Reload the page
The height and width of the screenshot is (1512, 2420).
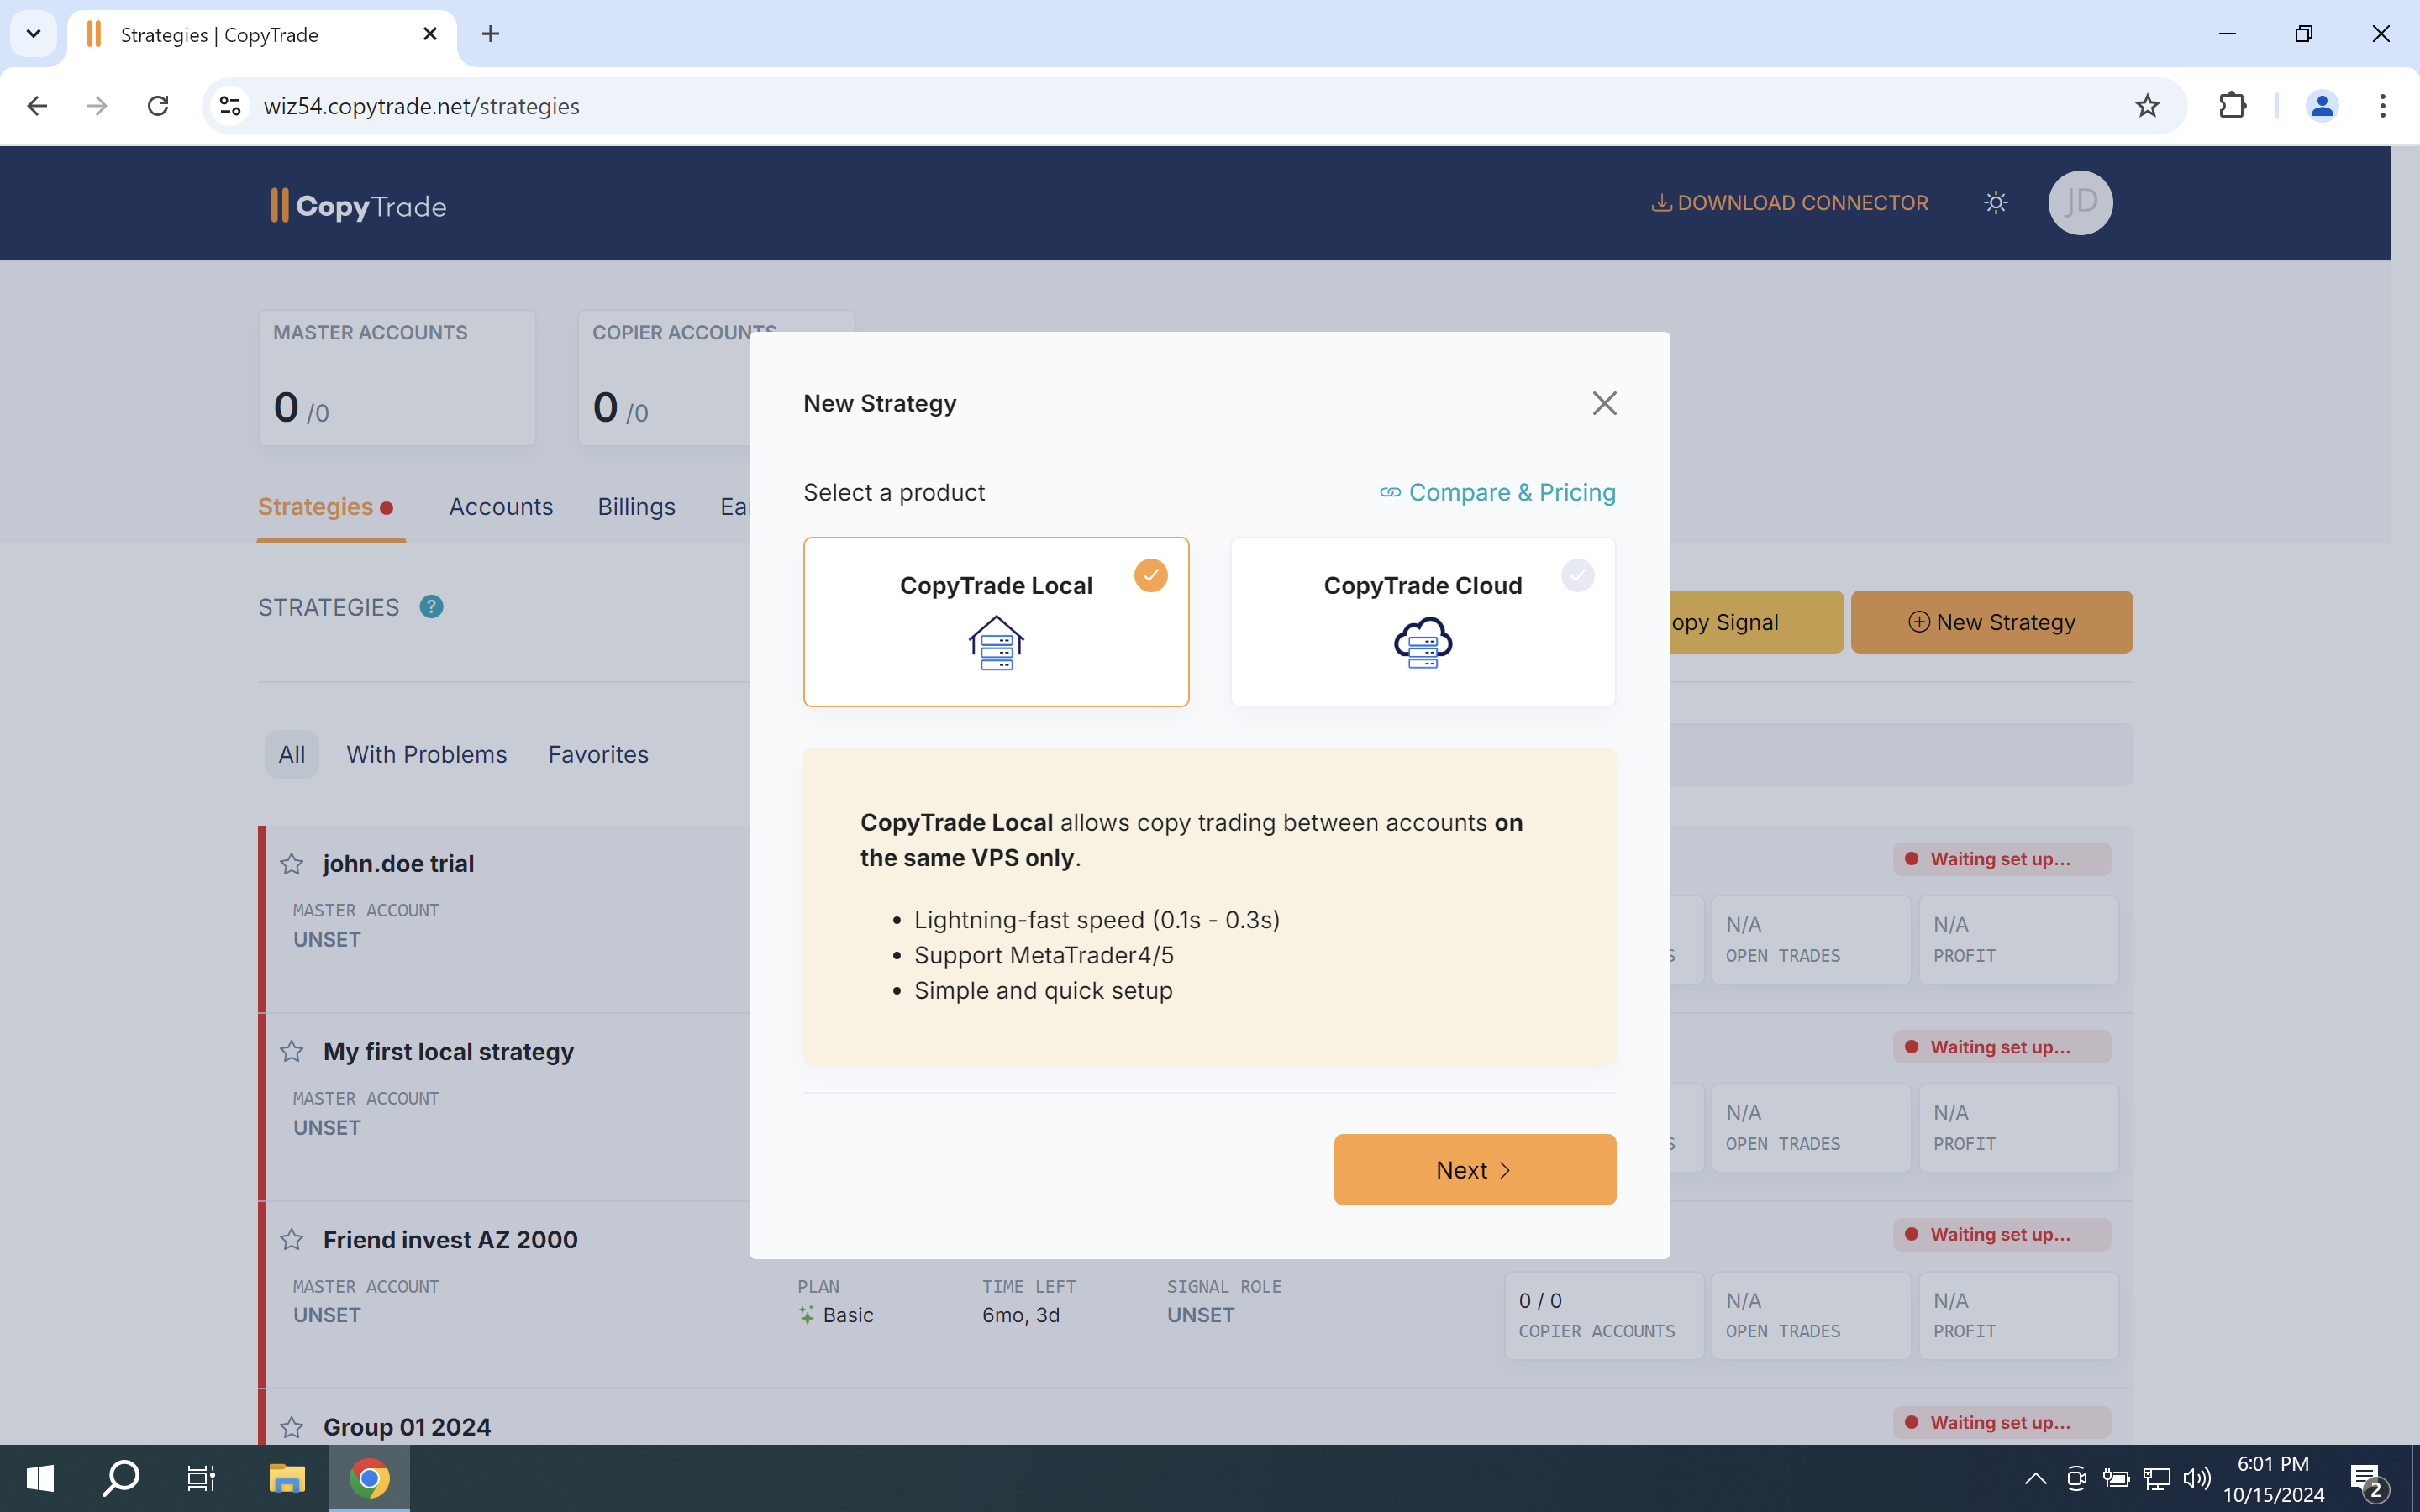coord(158,106)
